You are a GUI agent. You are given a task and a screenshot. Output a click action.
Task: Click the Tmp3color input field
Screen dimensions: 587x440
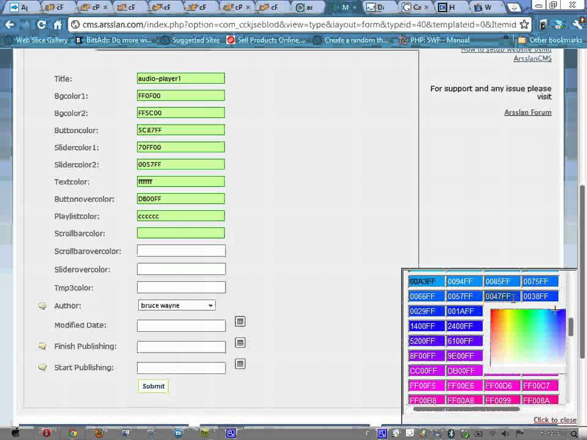tap(181, 287)
